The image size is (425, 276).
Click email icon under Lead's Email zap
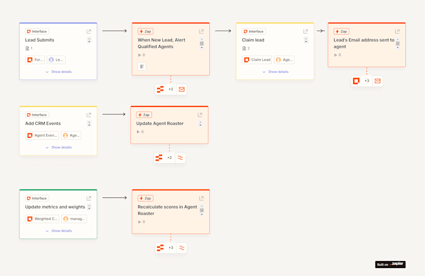[377, 81]
